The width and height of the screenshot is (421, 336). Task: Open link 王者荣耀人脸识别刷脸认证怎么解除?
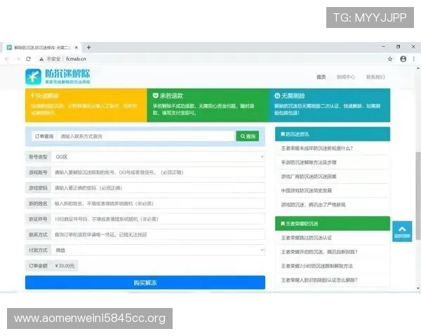click(x=319, y=280)
